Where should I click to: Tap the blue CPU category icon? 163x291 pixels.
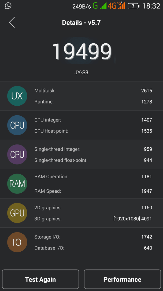pos(17,125)
